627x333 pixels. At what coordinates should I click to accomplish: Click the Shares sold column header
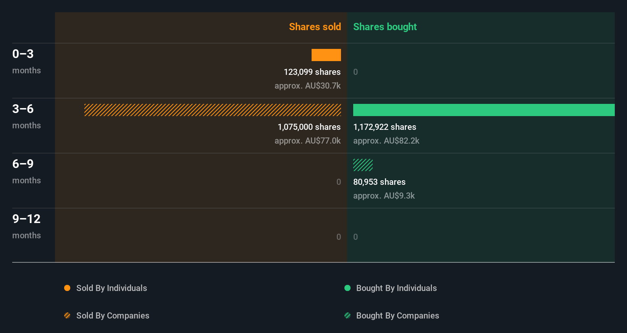(x=315, y=27)
